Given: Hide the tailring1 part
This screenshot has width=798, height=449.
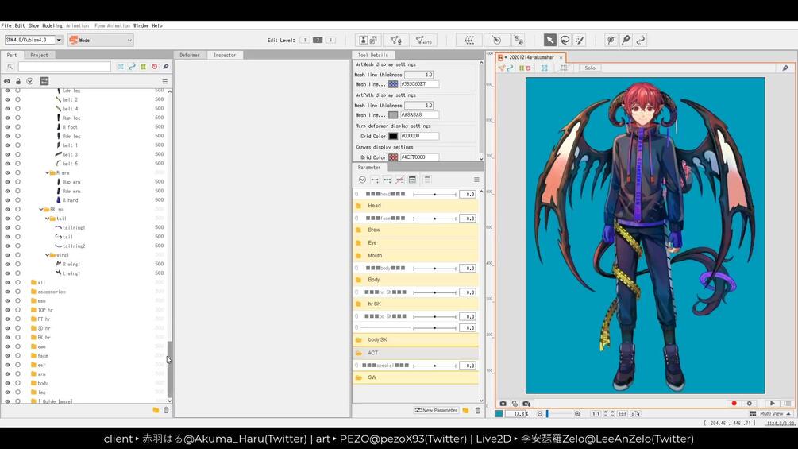Looking at the screenshot, I should point(7,227).
